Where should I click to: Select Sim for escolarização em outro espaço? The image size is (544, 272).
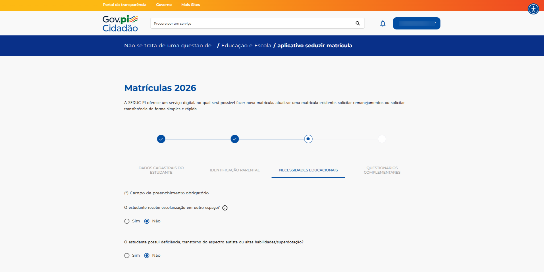(x=127, y=221)
